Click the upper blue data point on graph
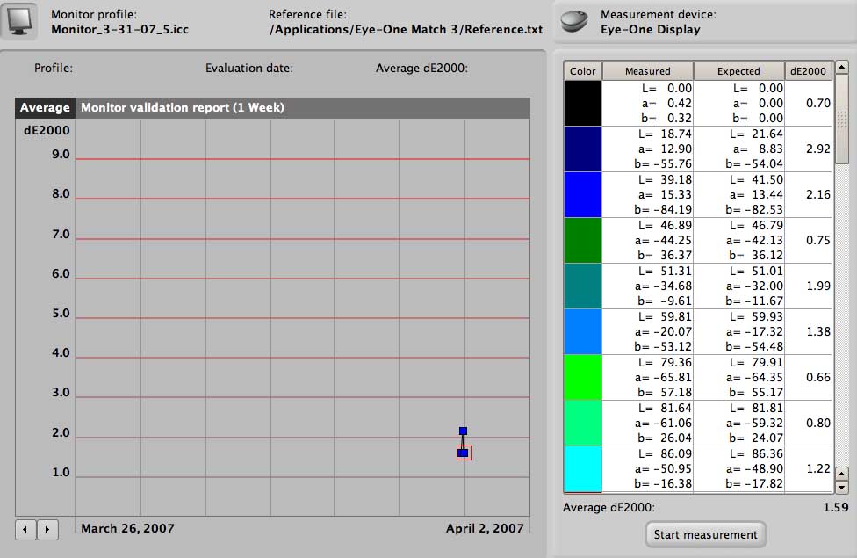 tap(463, 431)
